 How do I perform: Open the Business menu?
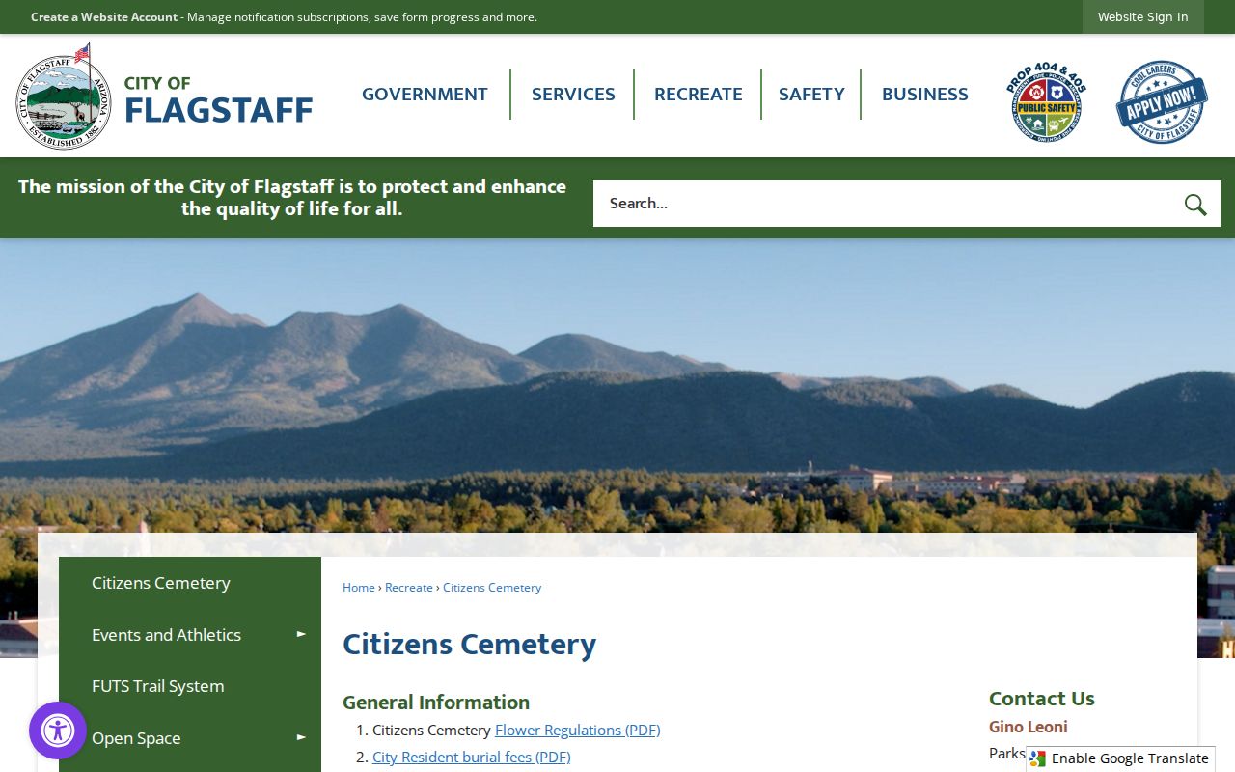[925, 95]
